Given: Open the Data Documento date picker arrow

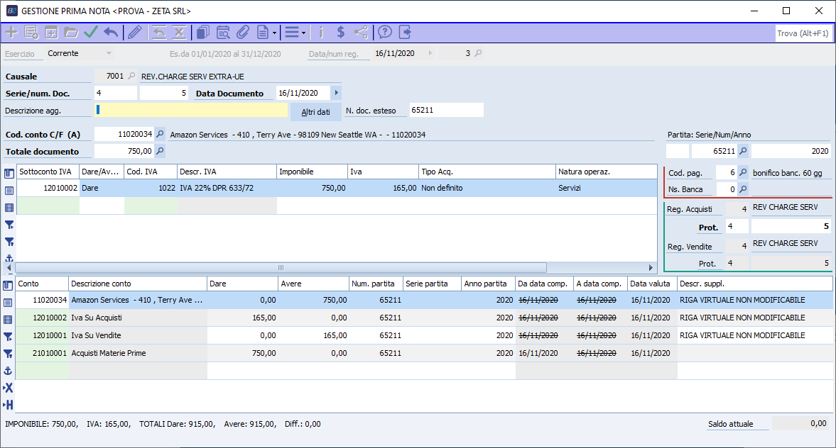Looking at the screenshot, I should point(336,93).
